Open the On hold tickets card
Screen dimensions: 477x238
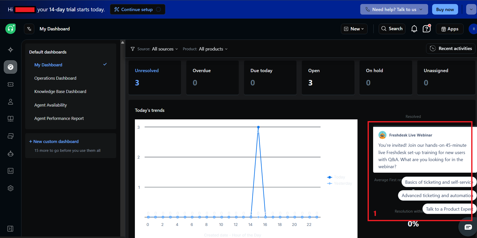386,78
